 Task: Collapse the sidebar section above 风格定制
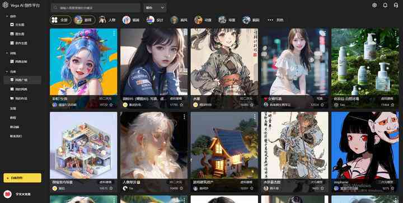(7, 53)
